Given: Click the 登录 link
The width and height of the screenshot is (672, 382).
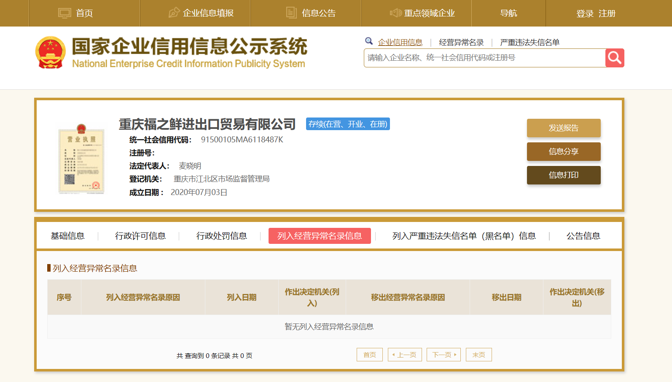Looking at the screenshot, I should click(585, 13).
